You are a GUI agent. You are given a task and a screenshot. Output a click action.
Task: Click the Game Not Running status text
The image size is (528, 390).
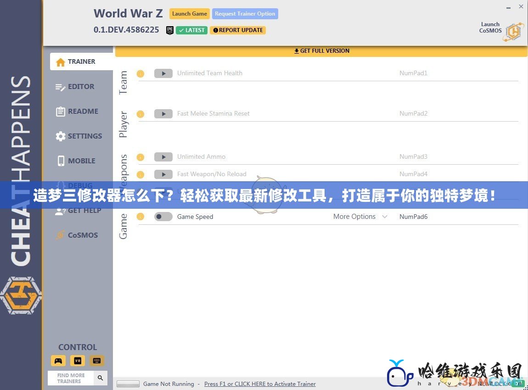(x=169, y=384)
